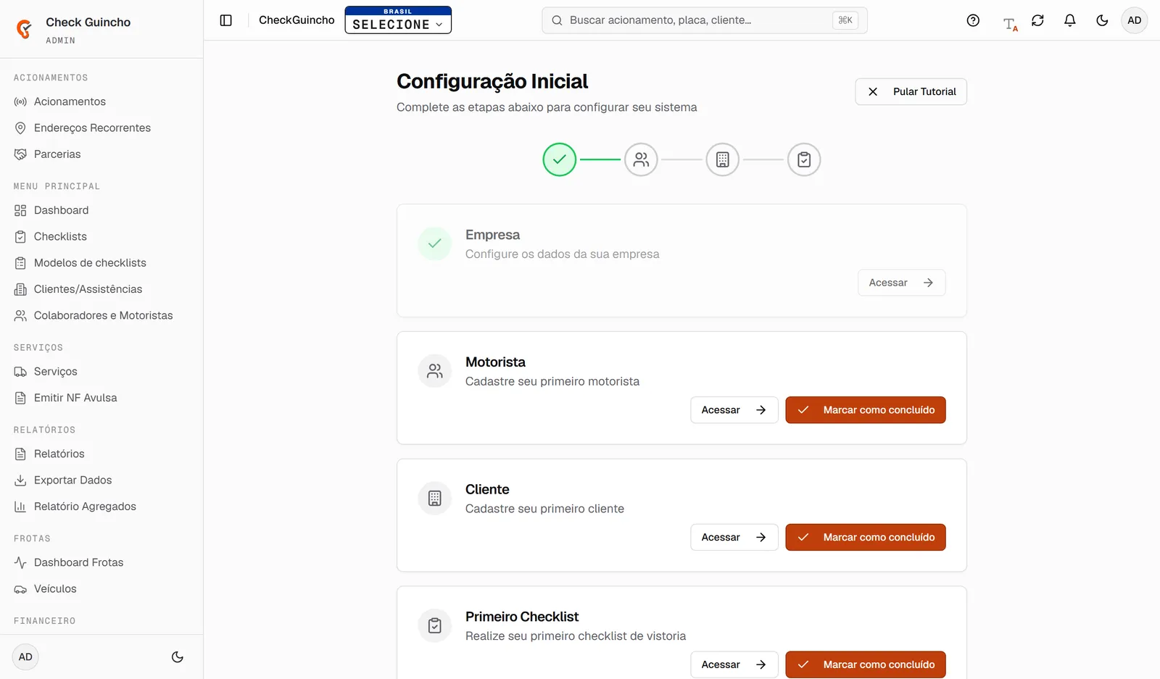This screenshot has height=679, width=1160.
Task: Click the Check Guincho logo icon
Action: 25,29
